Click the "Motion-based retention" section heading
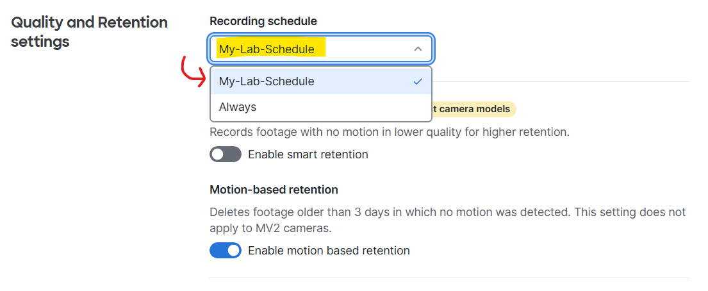The width and height of the screenshot is (708, 291). (x=274, y=190)
